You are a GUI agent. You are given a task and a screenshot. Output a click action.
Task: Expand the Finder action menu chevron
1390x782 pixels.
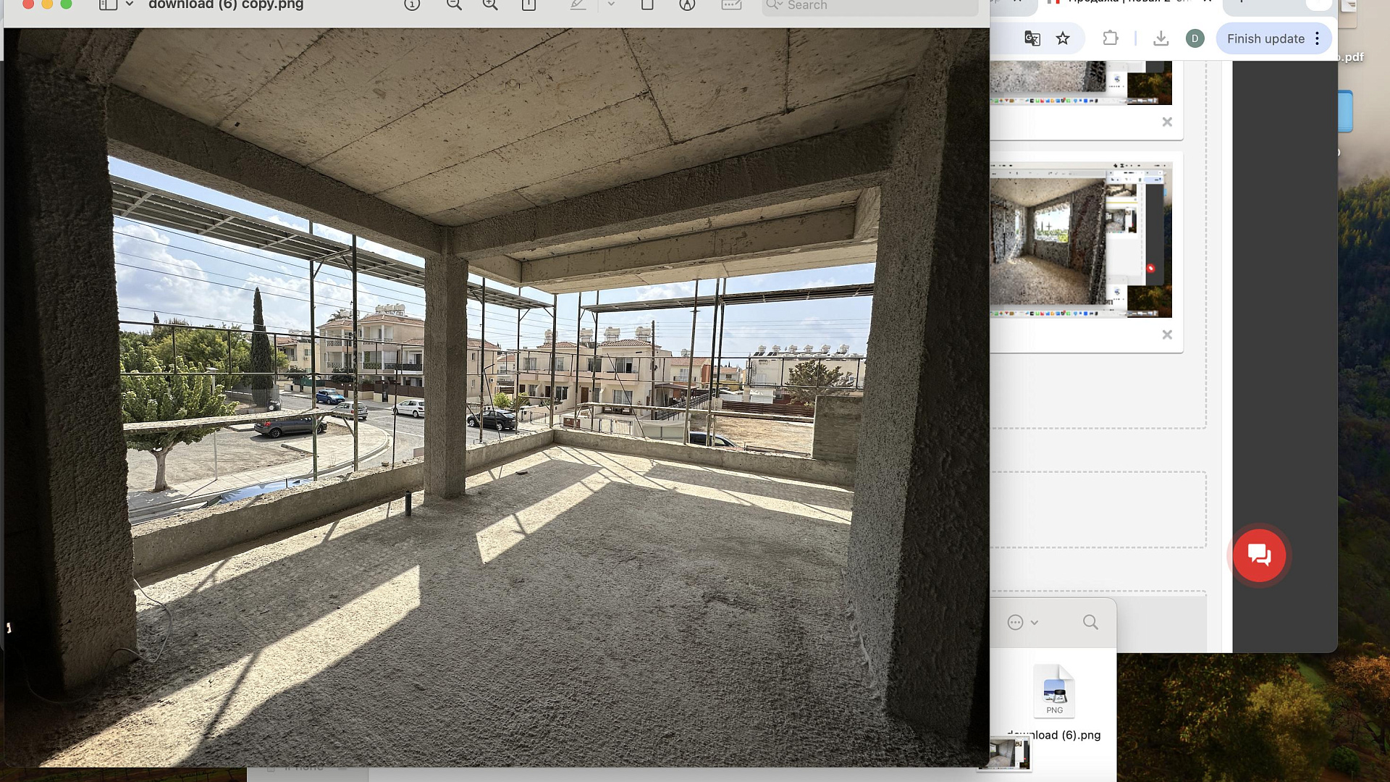coord(1034,623)
